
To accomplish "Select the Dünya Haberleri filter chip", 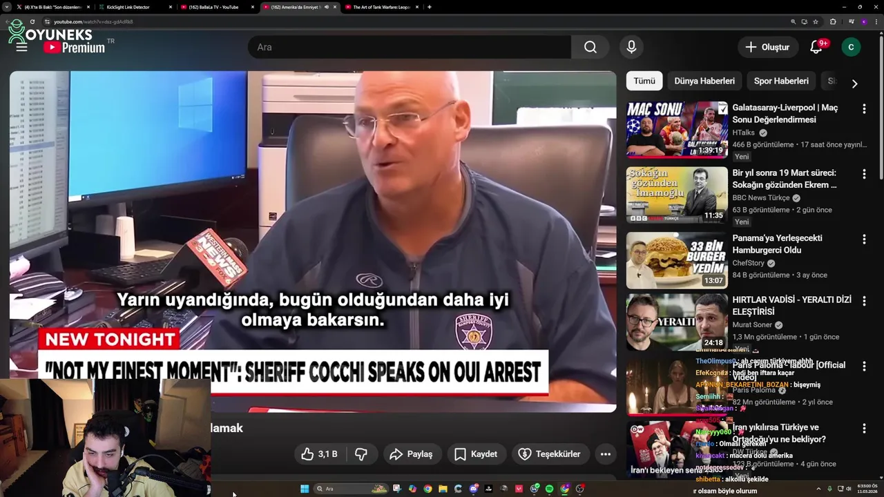I will point(704,81).
